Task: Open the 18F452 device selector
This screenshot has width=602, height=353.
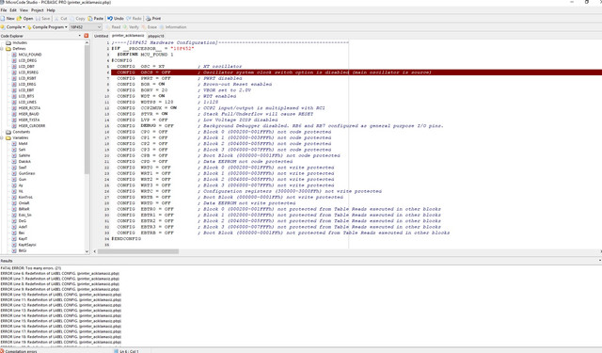Action: 86,27
